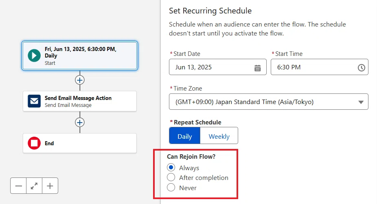The width and height of the screenshot is (377, 204).
Task: Expand the Time Zone dropdown
Action: pyautogui.click(x=269, y=102)
